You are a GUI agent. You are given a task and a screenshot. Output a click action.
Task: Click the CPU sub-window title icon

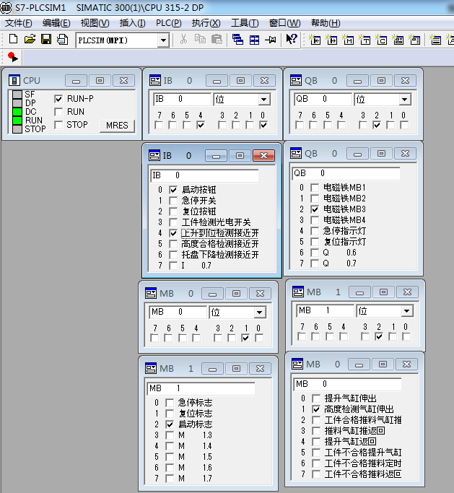[x=14, y=81]
